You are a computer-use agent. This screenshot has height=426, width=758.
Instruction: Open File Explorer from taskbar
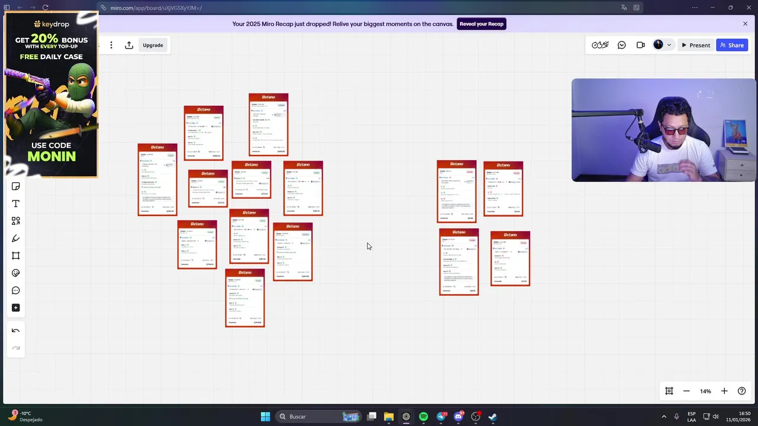tap(388, 417)
